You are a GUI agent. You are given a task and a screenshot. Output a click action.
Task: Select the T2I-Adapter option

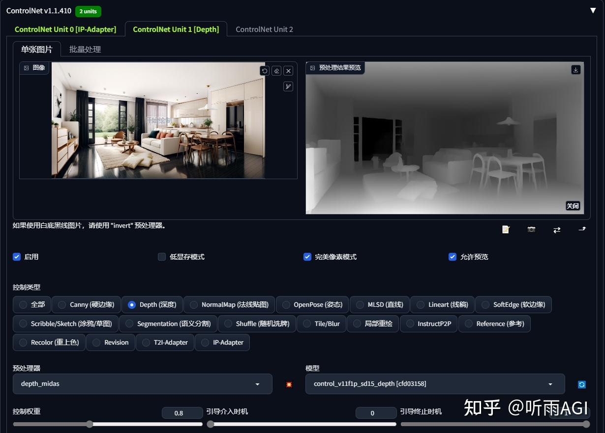pyautogui.click(x=164, y=342)
